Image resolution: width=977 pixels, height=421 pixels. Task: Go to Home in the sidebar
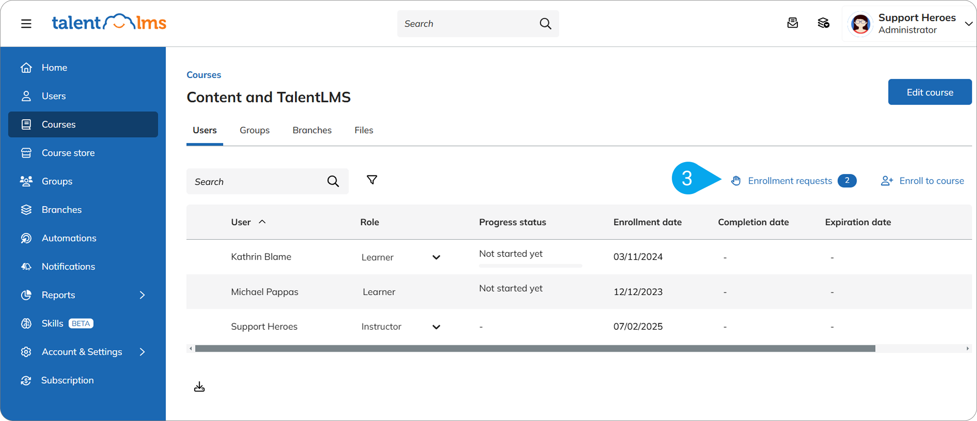click(54, 67)
